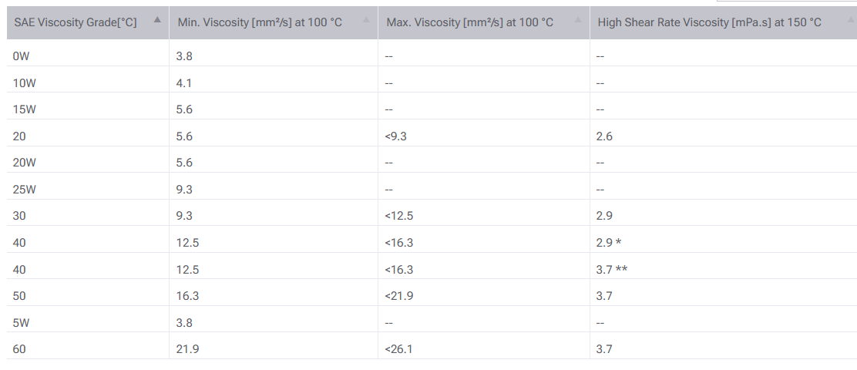Click the 4.1 minimum viscosity value
857x370 pixels.
[x=185, y=82]
